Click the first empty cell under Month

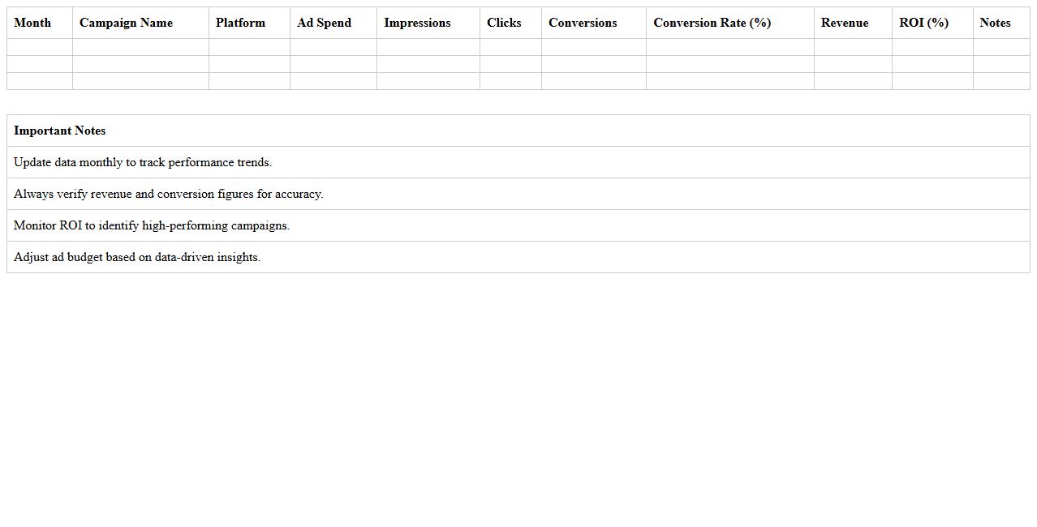point(40,47)
